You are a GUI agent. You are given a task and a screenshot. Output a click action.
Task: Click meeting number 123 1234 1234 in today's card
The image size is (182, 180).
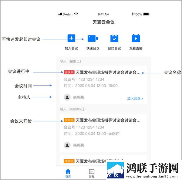click(92, 80)
